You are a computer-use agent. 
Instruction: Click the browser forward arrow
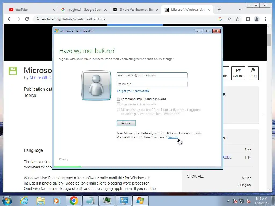(18, 19)
